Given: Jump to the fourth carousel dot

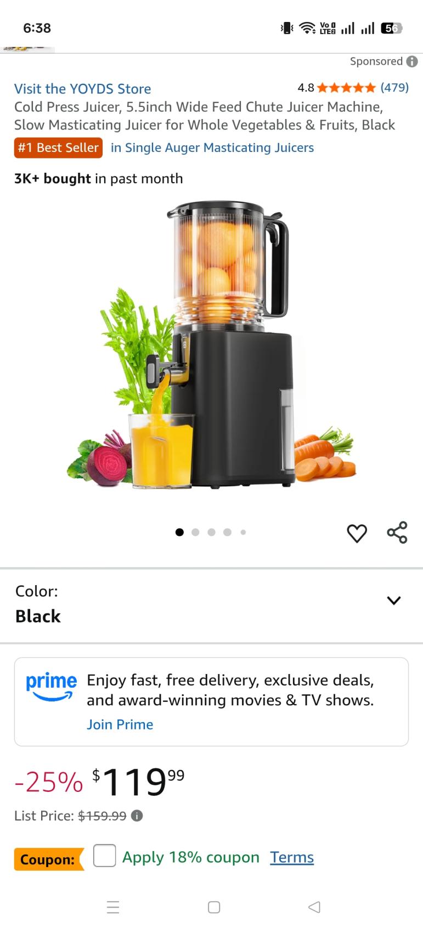Looking at the screenshot, I should coord(227,532).
